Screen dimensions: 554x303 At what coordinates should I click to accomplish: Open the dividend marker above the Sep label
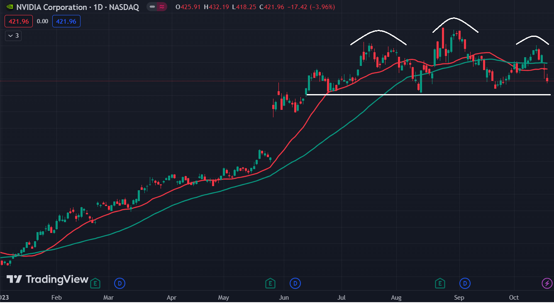click(465, 284)
